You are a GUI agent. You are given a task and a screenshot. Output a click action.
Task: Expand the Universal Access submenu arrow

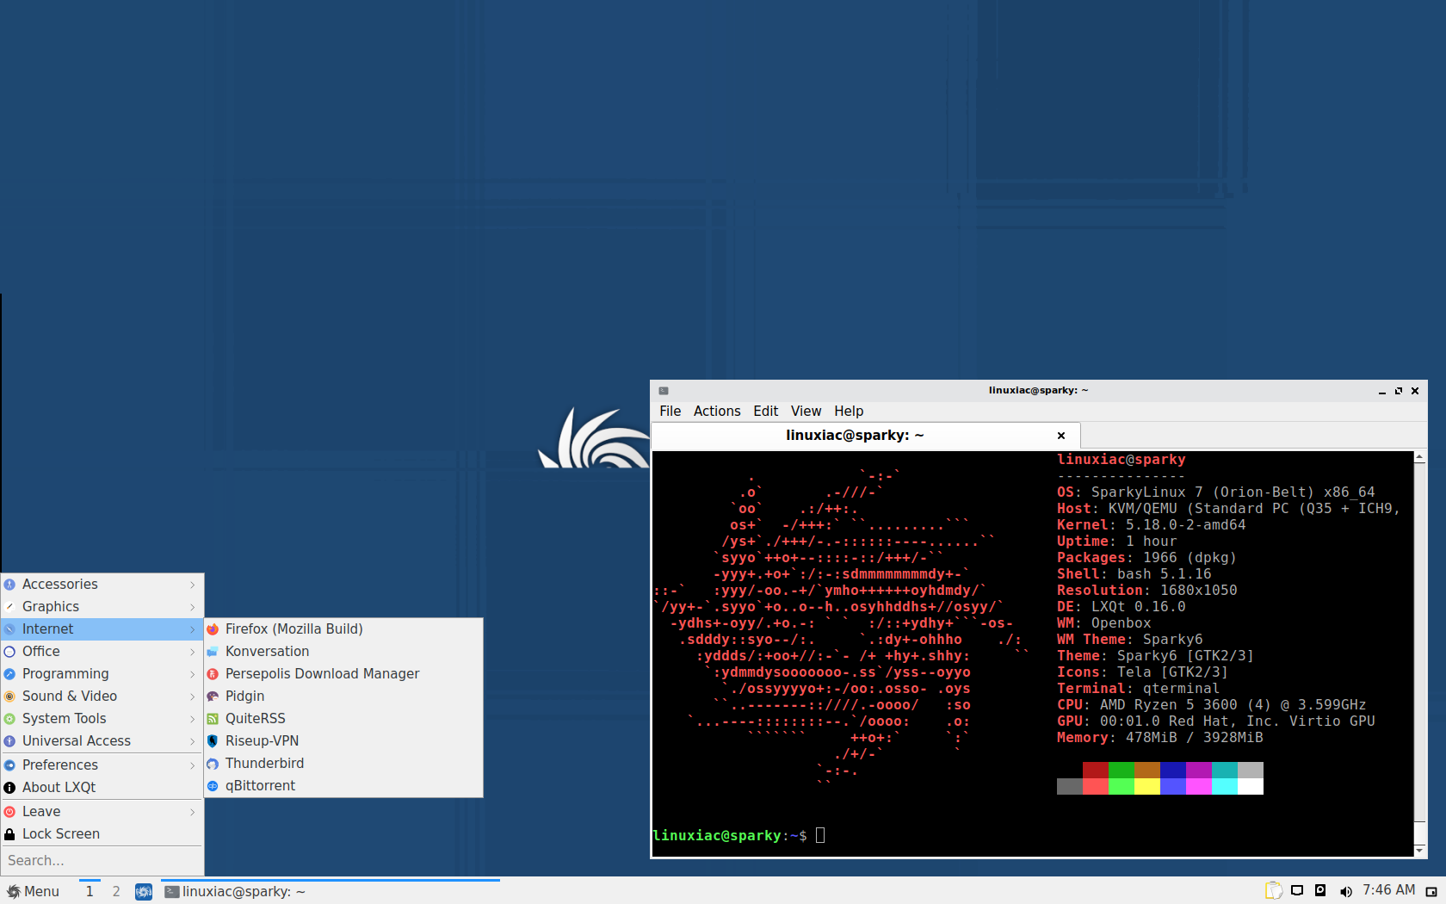click(x=193, y=741)
